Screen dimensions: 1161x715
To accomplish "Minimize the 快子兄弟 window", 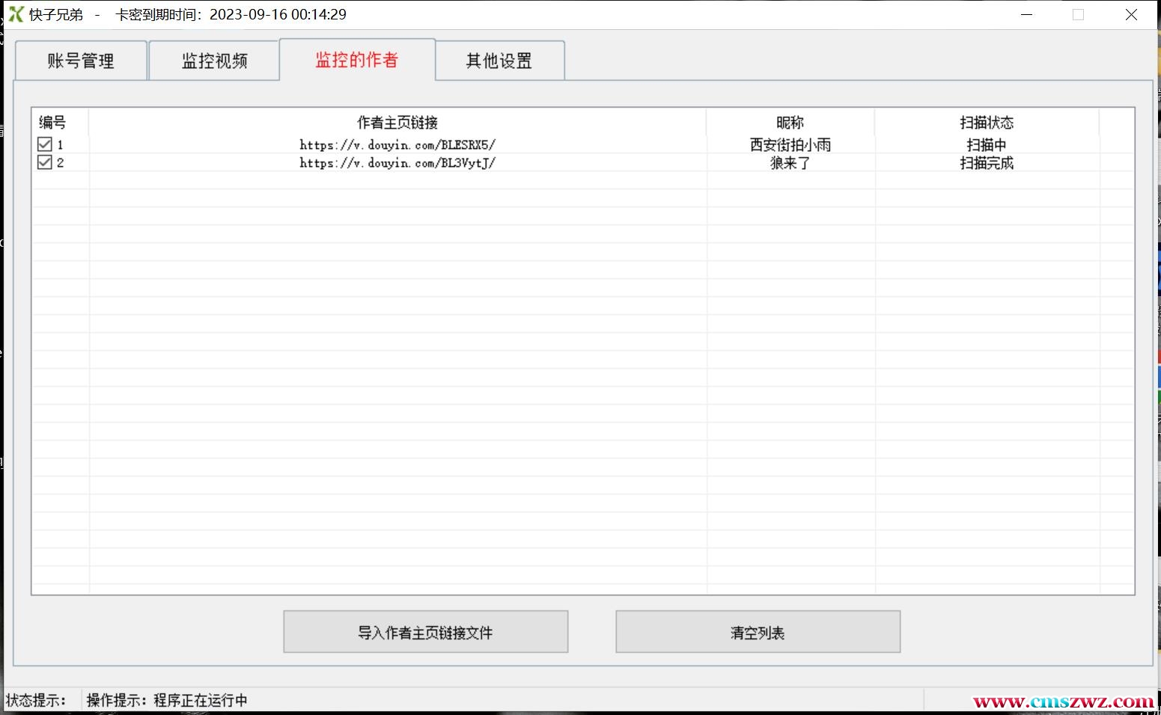I will [1026, 15].
